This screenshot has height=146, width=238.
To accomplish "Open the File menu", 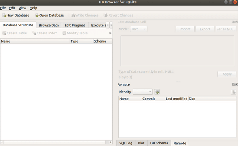I will click(x=3, y=8).
